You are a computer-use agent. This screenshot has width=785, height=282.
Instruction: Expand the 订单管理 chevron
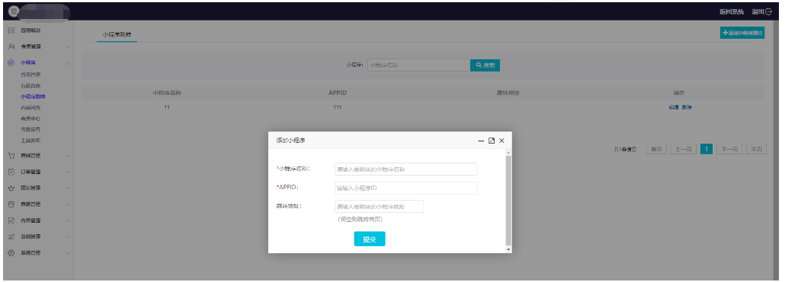pos(68,172)
